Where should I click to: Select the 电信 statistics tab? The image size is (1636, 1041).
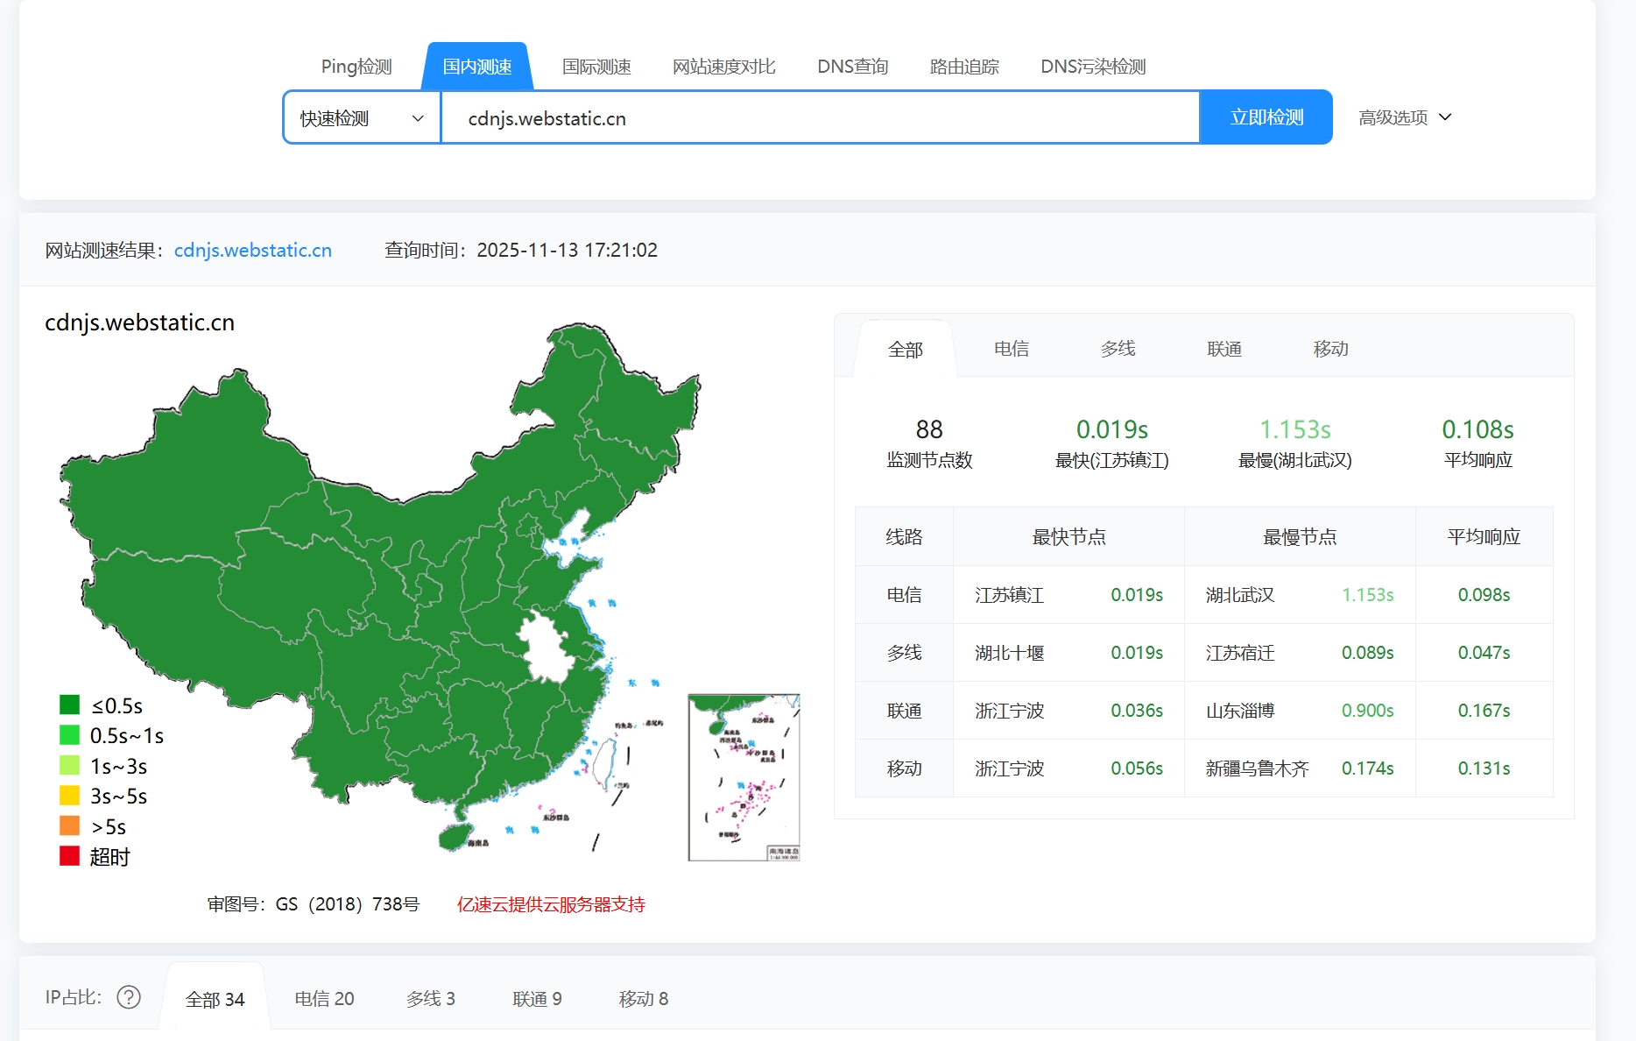tap(1012, 349)
